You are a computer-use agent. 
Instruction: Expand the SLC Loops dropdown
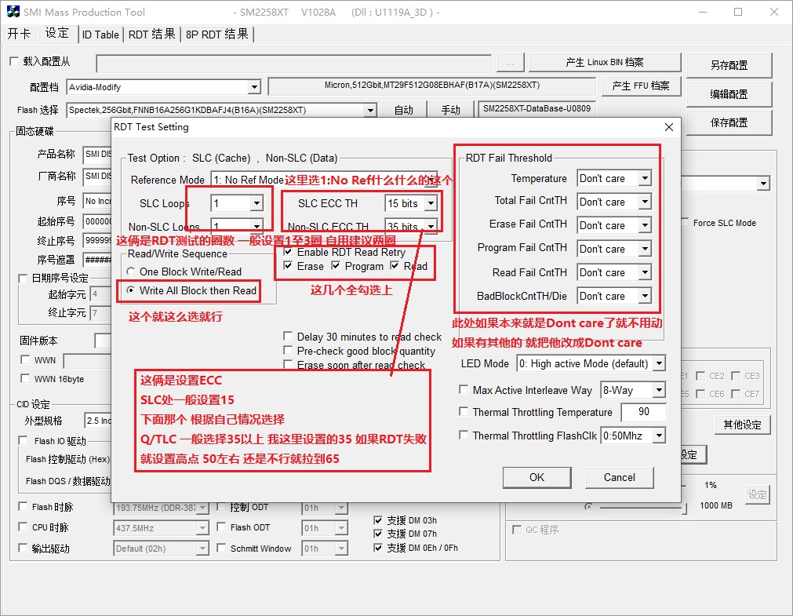point(256,203)
